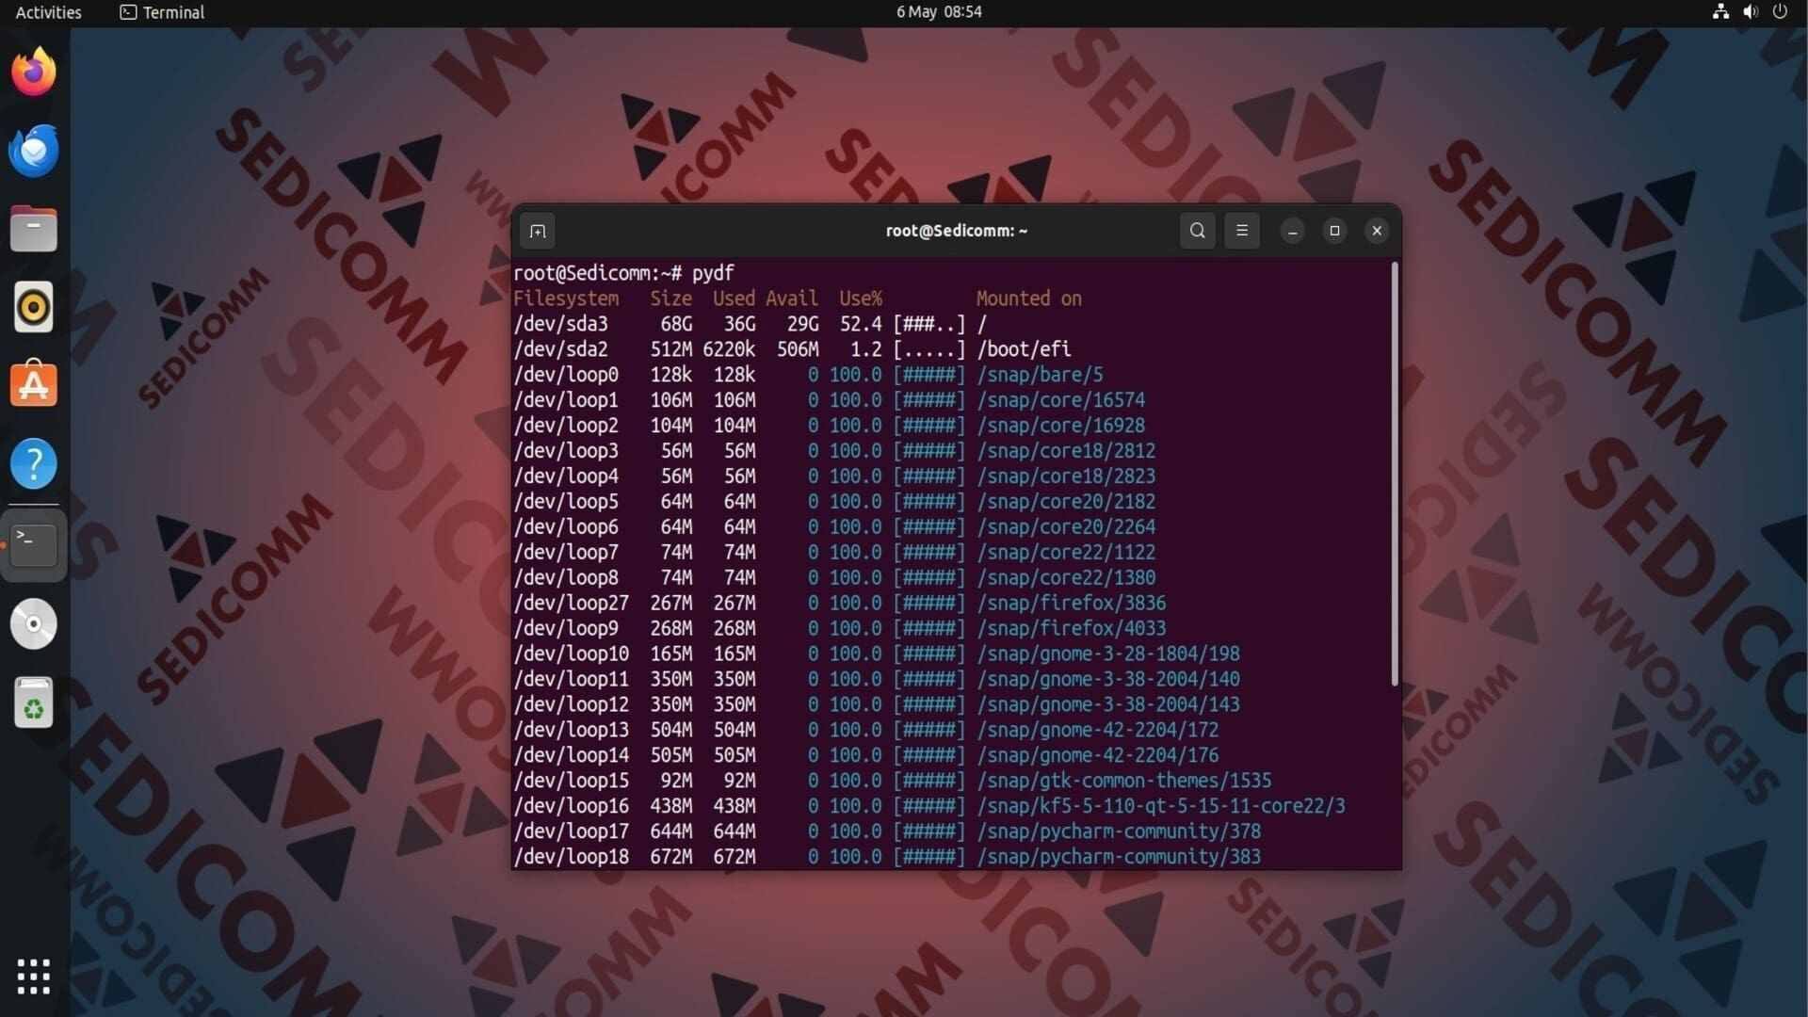This screenshot has height=1017, width=1808.
Task: Click the /snap/firefox/4033 mount path
Action: 1072,628
